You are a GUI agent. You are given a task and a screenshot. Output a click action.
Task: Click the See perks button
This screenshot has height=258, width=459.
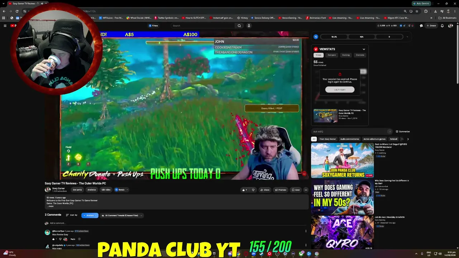click(x=77, y=190)
